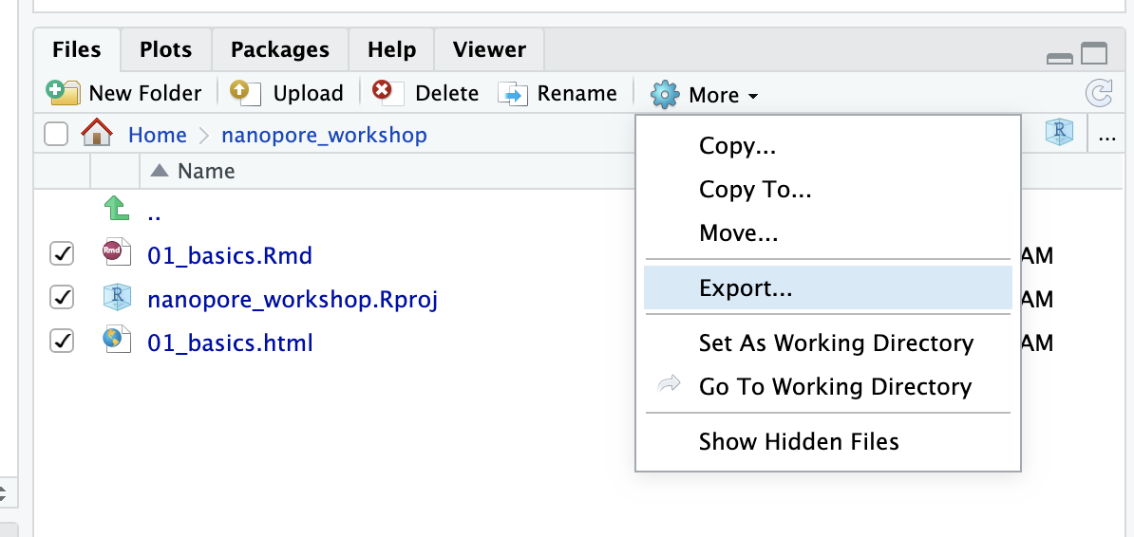Choose Copy... from the More menu
1134x537 pixels.
tap(827, 146)
